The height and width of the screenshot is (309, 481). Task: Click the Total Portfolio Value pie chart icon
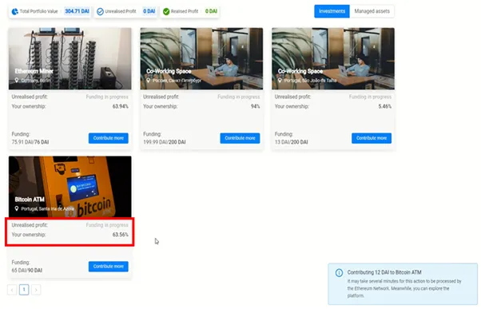click(14, 12)
